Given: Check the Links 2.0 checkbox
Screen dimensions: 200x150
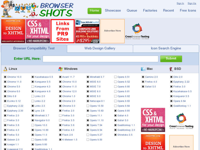Looking at the screenshot, I should point(33,96).
